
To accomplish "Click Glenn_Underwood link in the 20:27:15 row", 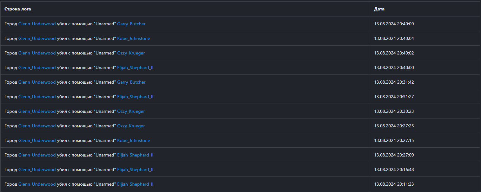I will click(x=37, y=140).
